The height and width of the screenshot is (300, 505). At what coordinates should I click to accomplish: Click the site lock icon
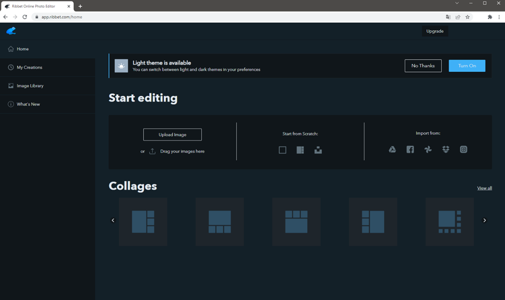click(x=37, y=17)
